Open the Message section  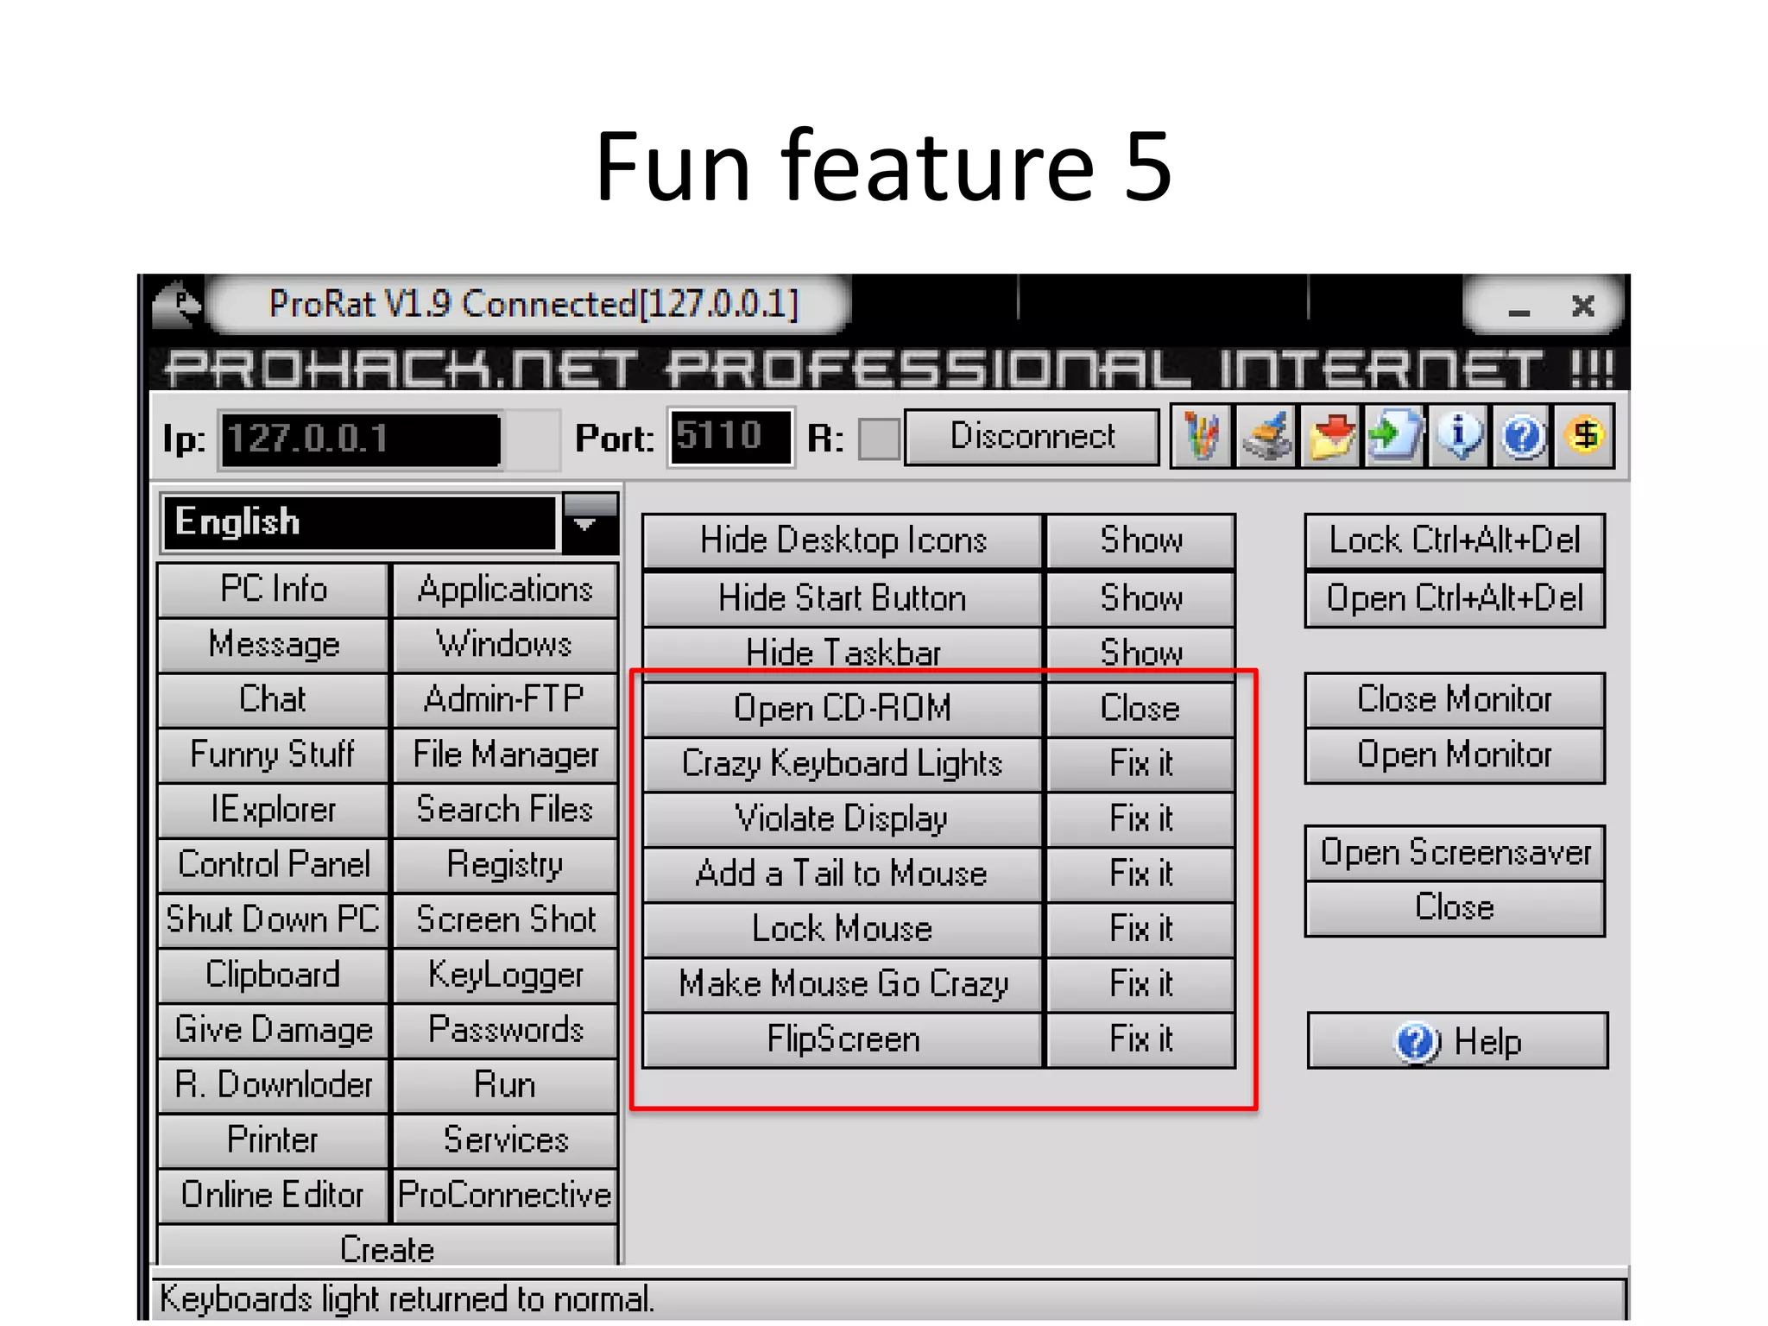tap(274, 645)
